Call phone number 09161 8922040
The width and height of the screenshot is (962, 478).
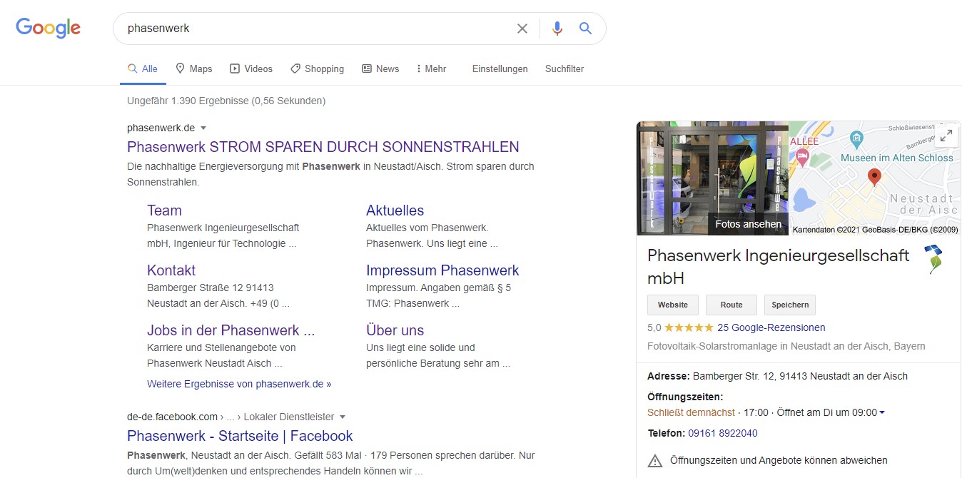pos(722,433)
